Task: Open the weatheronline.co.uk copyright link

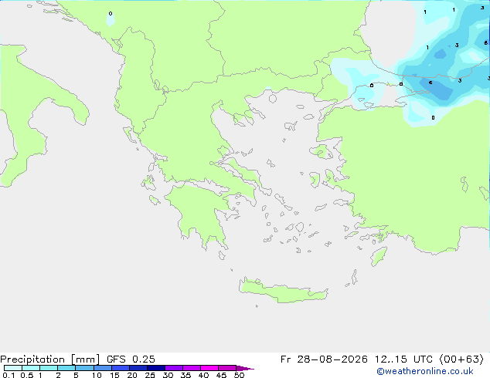Action: pyautogui.click(x=424, y=371)
